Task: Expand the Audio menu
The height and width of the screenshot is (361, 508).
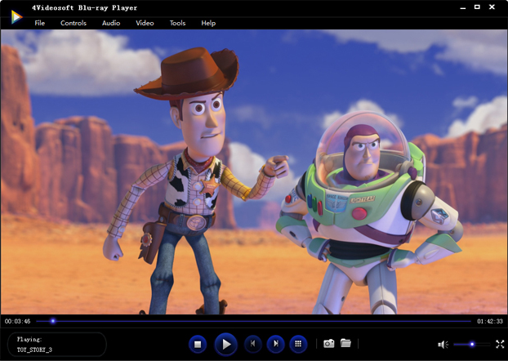Action: pyautogui.click(x=111, y=23)
